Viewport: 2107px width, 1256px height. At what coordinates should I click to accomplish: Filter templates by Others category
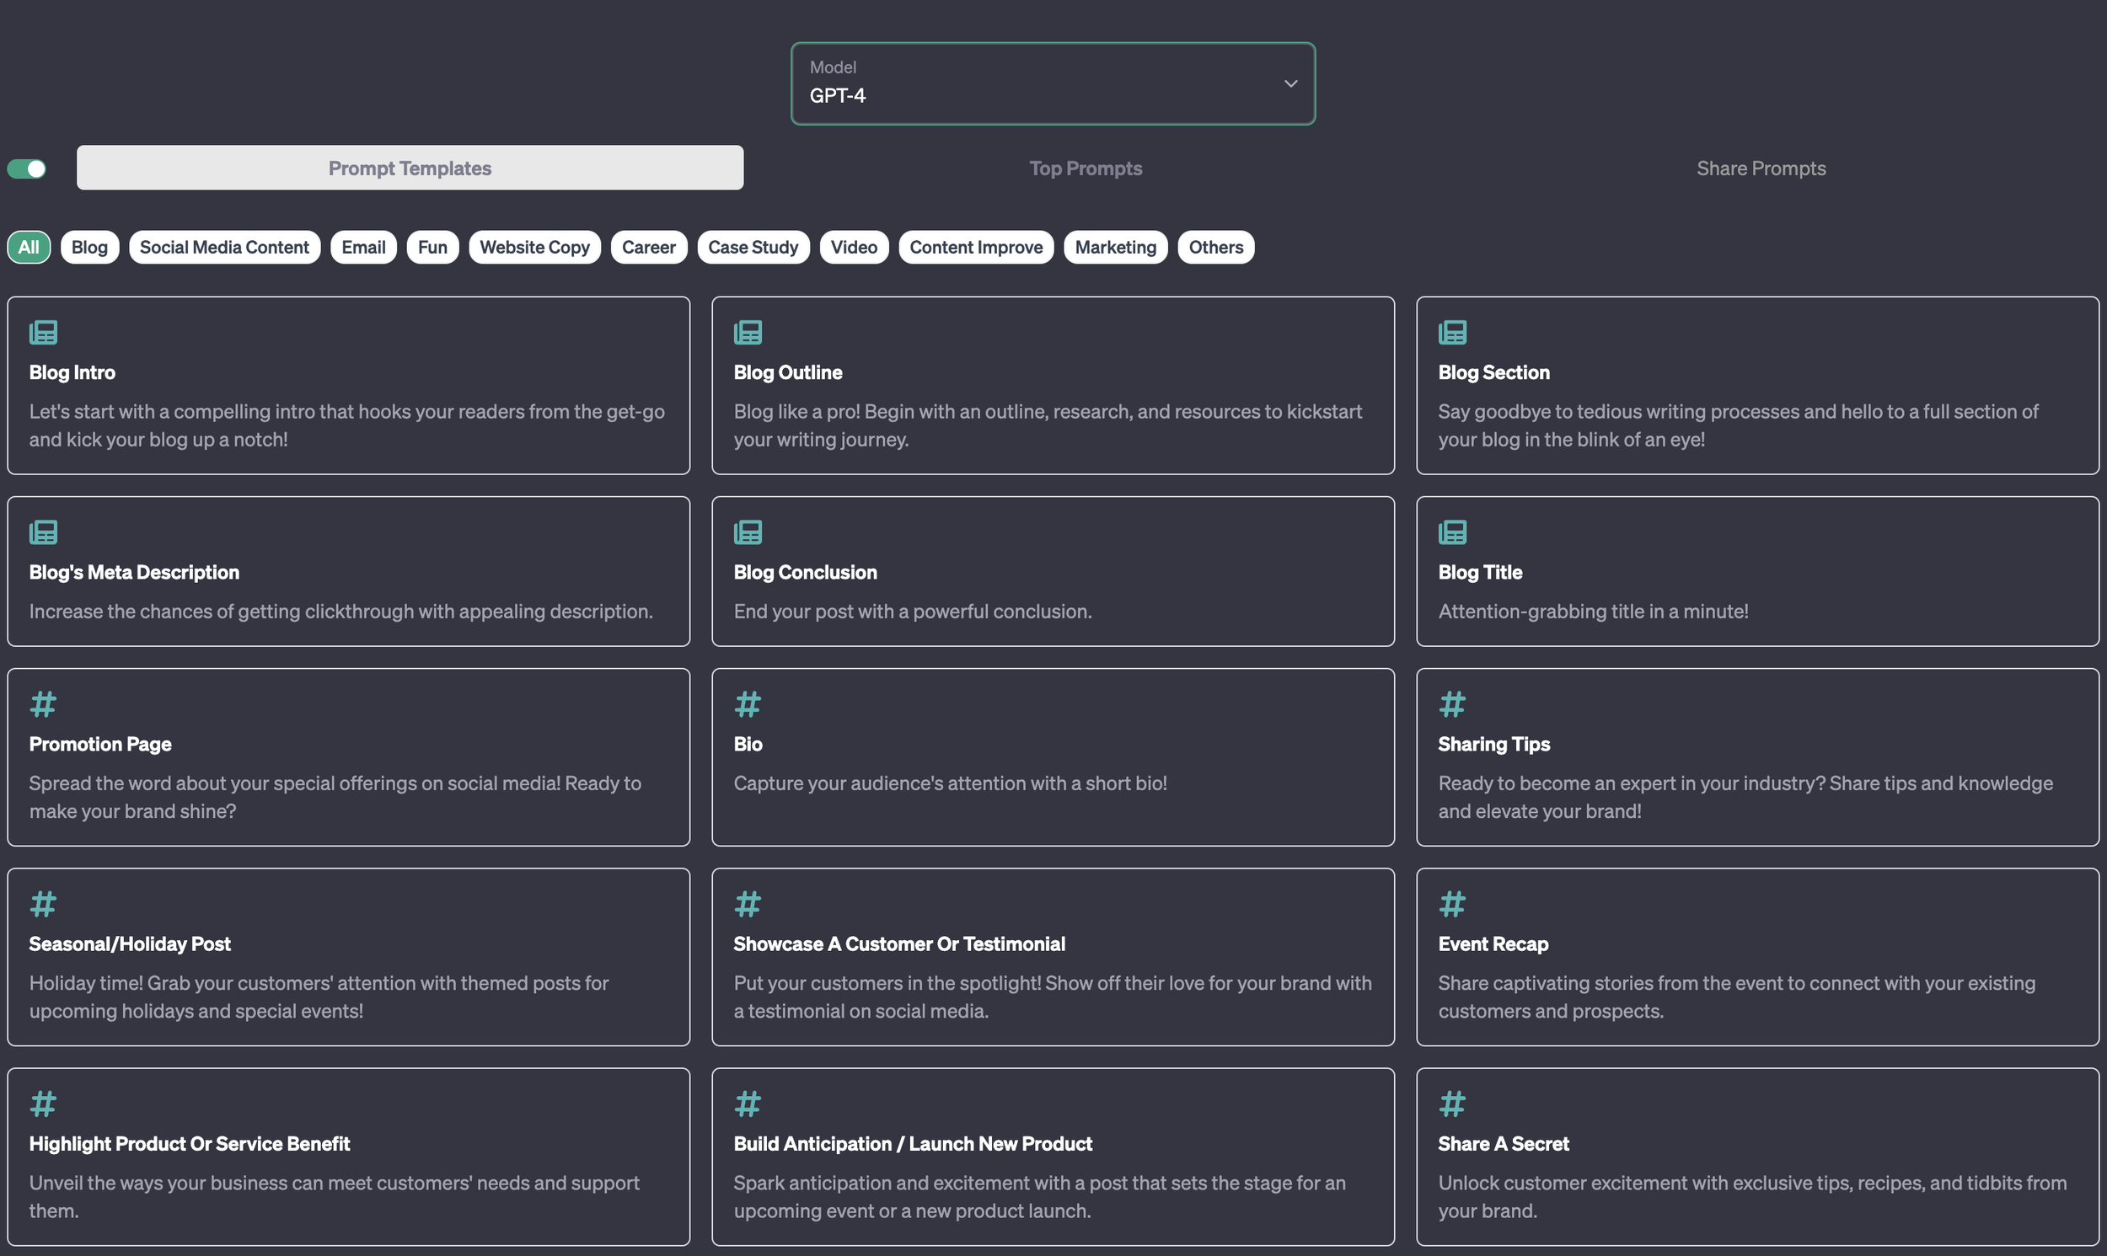pyautogui.click(x=1214, y=247)
